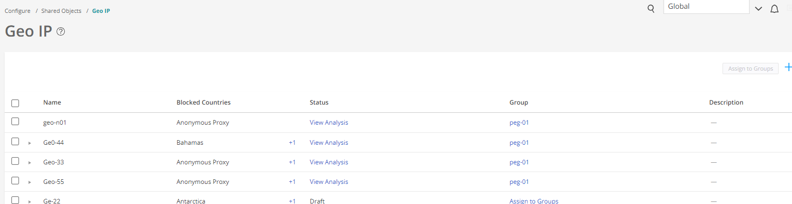Expand the Geo-55 row
Image resolution: width=792 pixels, height=204 pixels.
click(x=30, y=182)
